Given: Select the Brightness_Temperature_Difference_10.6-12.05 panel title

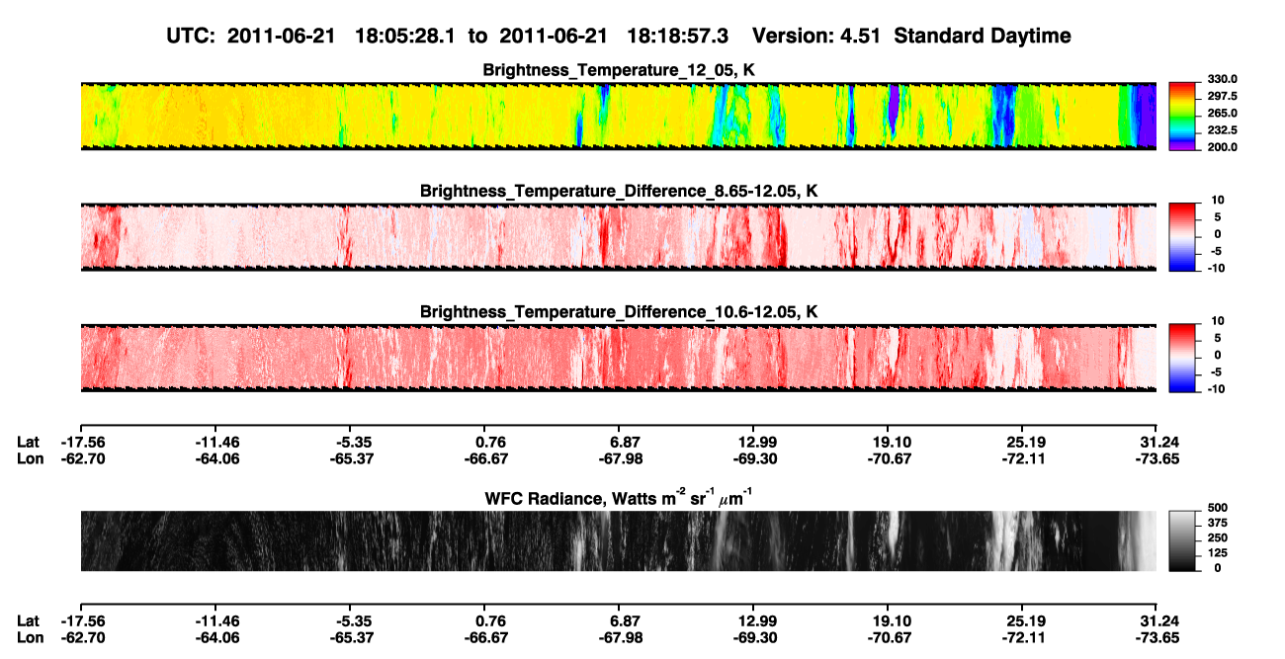Looking at the screenshot, I should click(619, 311).
